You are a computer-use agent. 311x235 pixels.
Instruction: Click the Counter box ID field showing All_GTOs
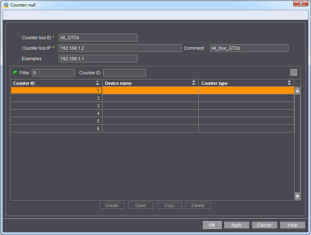98,37
